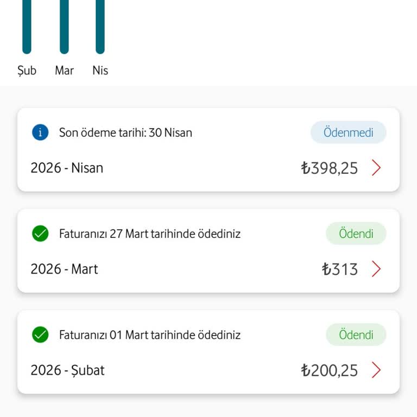Open Şubat bill via red chevron arrow

[376, 370]
